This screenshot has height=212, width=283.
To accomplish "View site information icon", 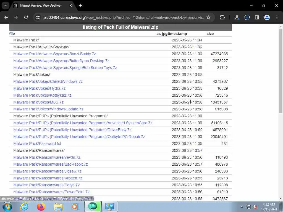I will 38,17.
